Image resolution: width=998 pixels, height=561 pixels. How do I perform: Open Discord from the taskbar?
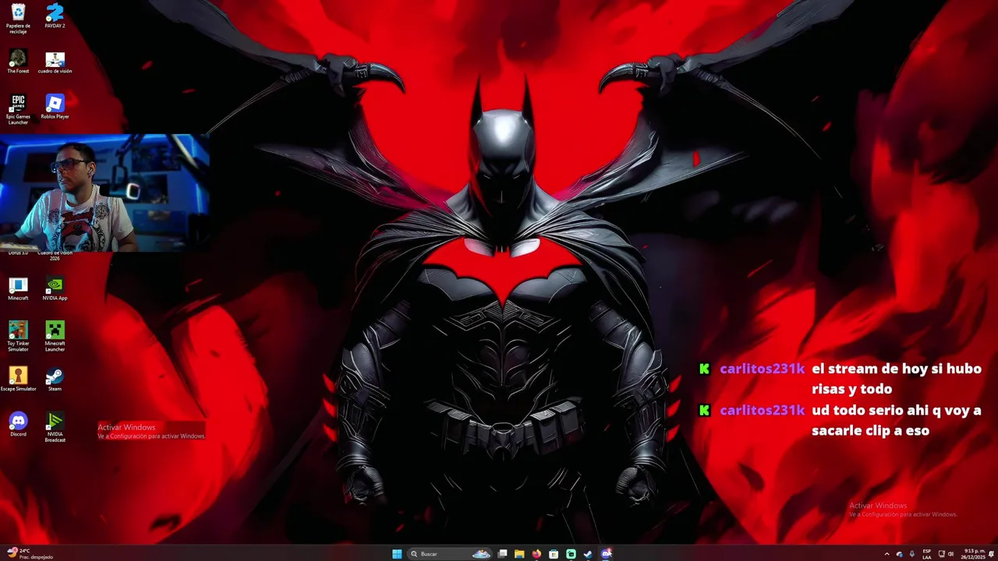[606, 554]
